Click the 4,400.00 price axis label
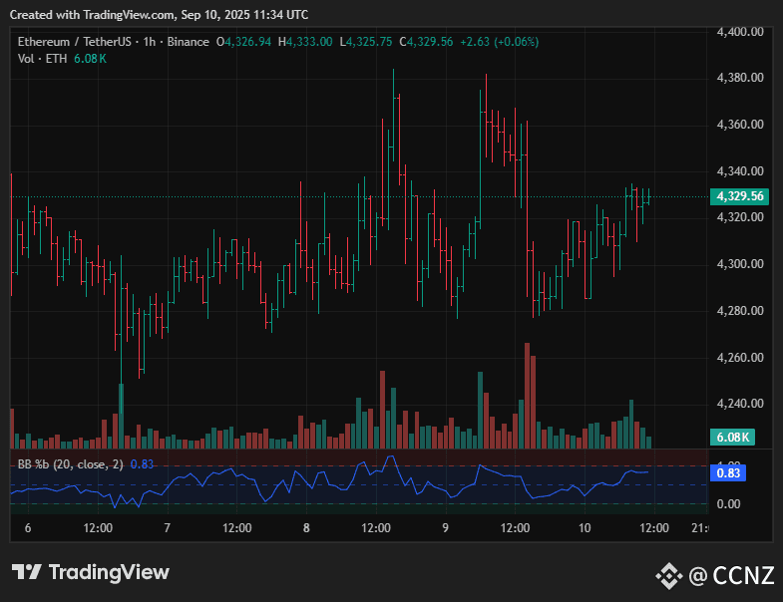This screenshot has height=602, width=783. pyautogui.click(x=740, y=32)
